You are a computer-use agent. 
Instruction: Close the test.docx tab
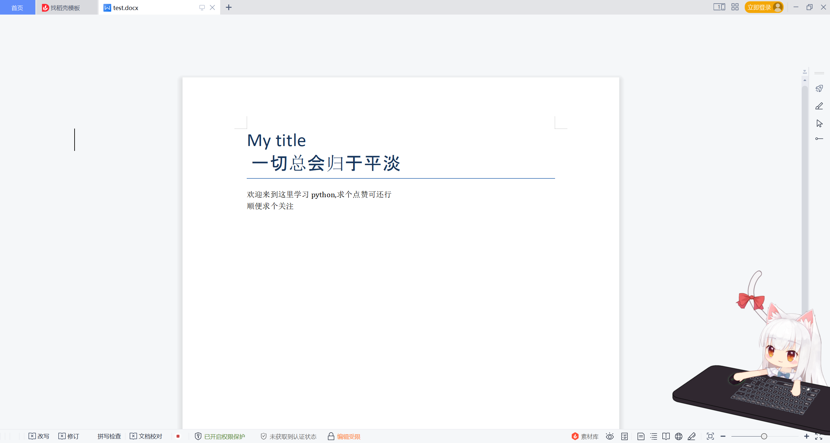212,7
